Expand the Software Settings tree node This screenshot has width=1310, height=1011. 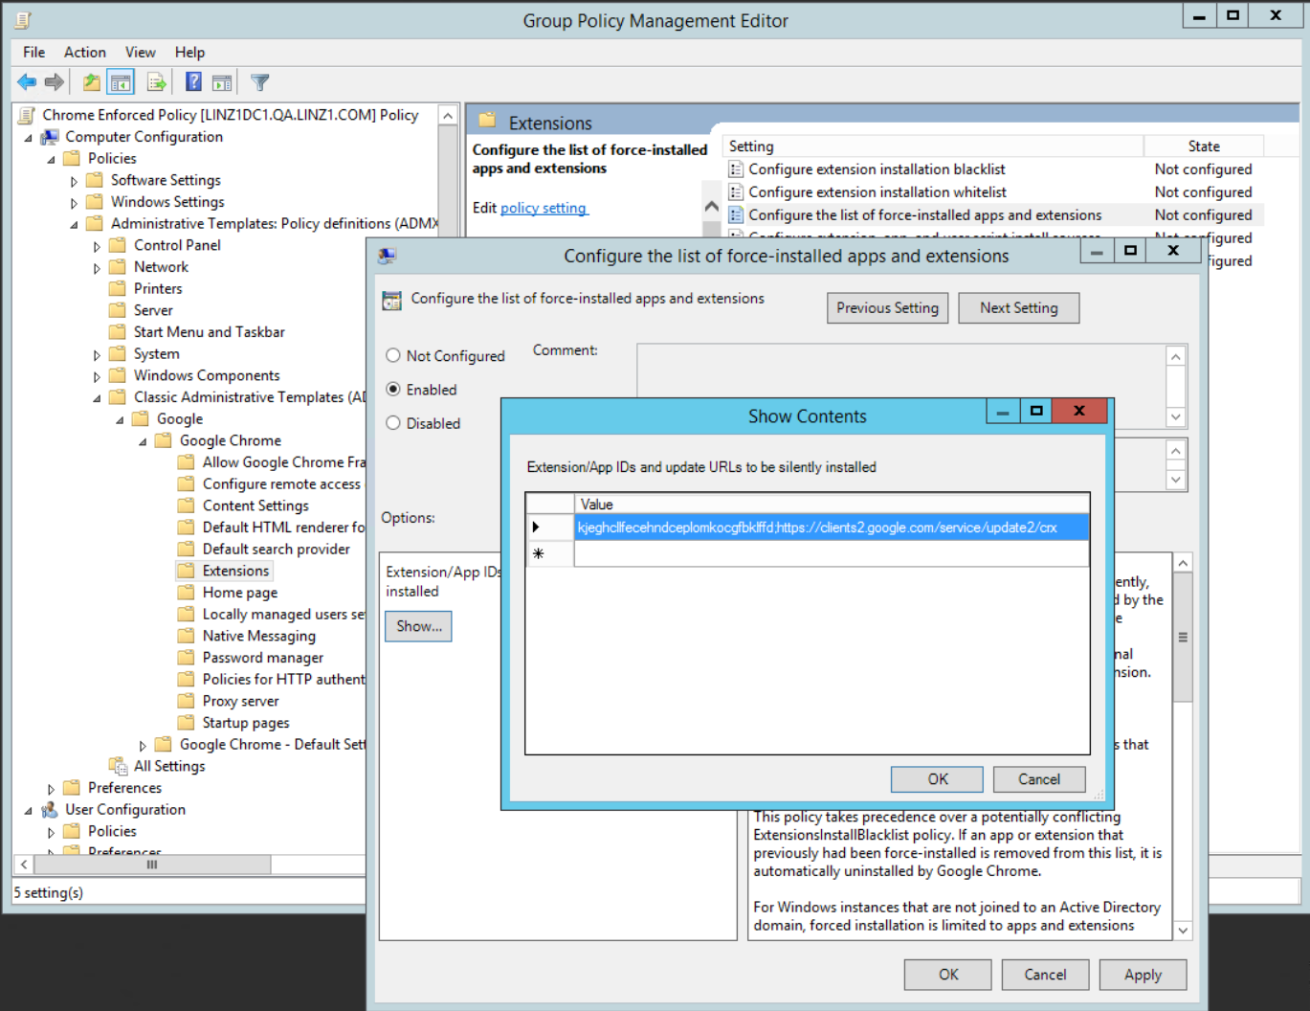(74, 181)
